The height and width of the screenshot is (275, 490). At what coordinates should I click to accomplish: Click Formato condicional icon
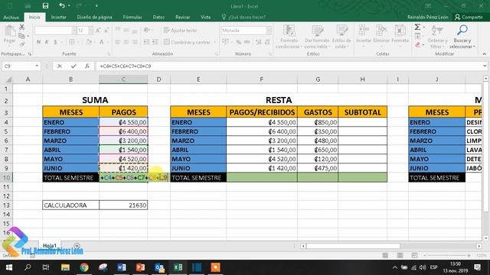(289, 31)
